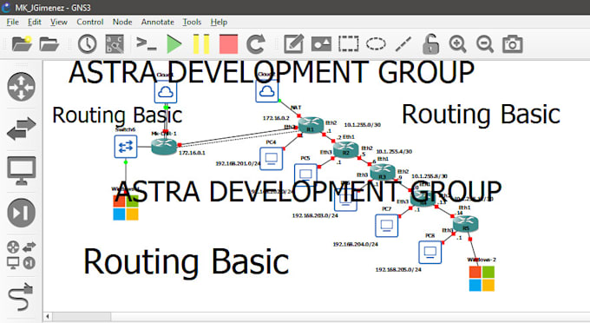Click the 192.168.201.0/24 network label
Viewport: 590px width, 323px height.
click(238, 163)
